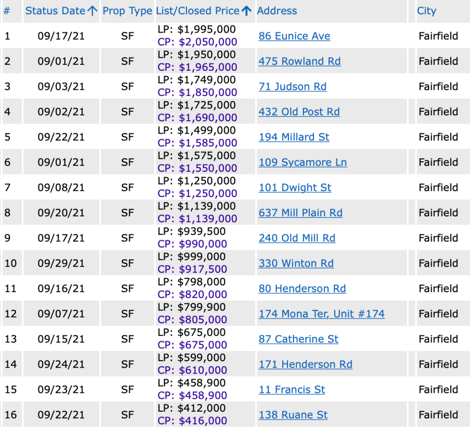The width and height of the screenshot is (470, 431).
Task: Sort table by City column header
Action: 426,11
